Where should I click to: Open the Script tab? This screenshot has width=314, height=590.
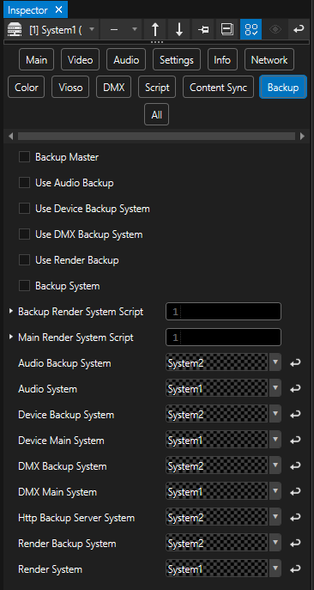pyautogui.click(x=157, y=88)
